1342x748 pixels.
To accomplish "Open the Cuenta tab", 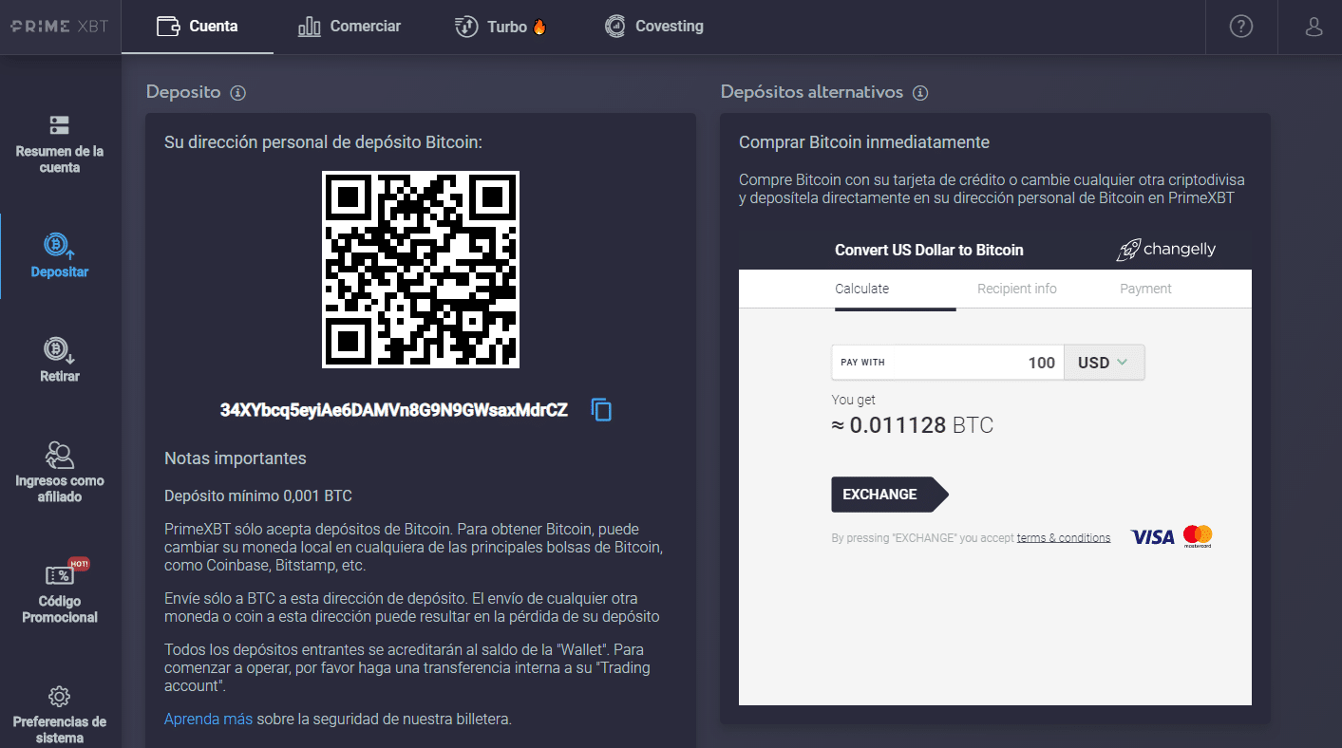I will (x=198, y=27).
